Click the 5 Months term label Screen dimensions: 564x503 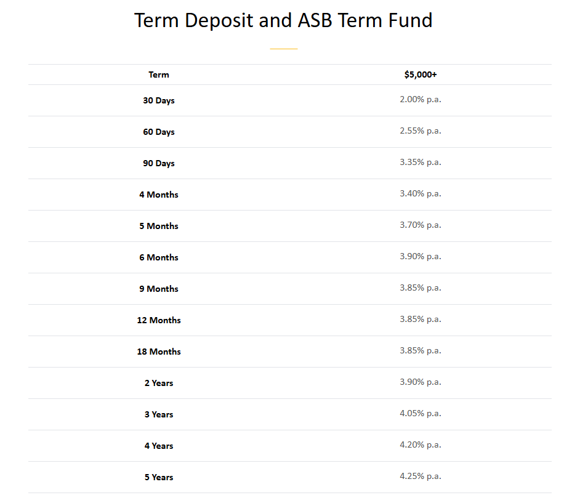(x=159, y=226)
